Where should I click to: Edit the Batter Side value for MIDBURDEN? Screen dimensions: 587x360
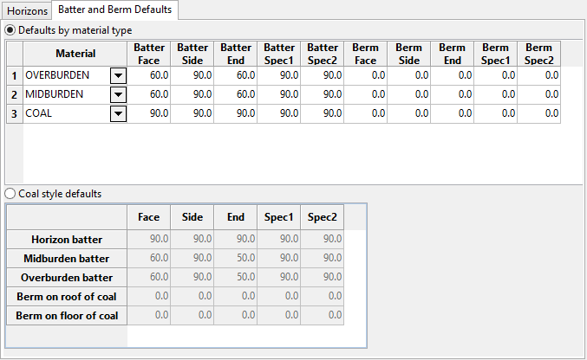[192, 94]
